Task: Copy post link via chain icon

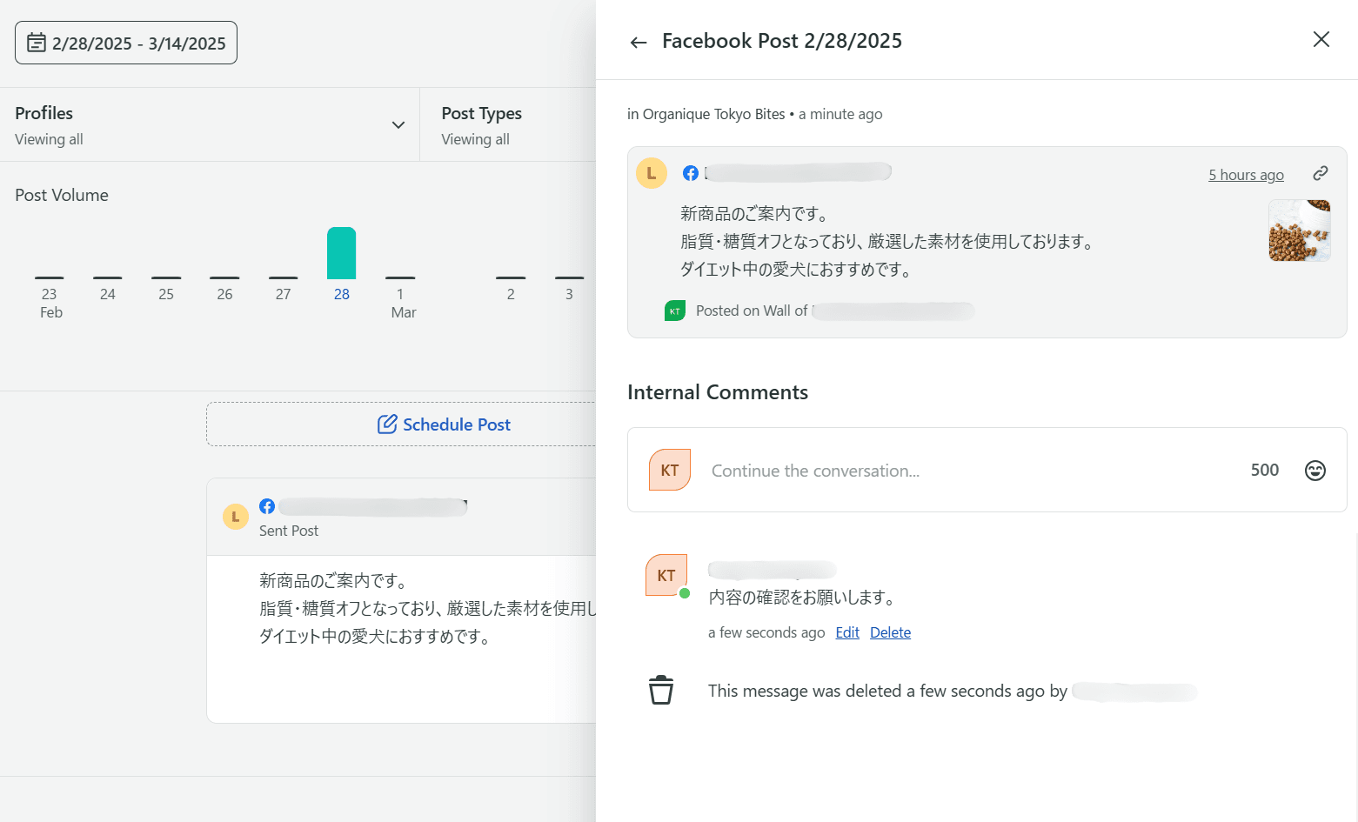Action: [1320, 173]
